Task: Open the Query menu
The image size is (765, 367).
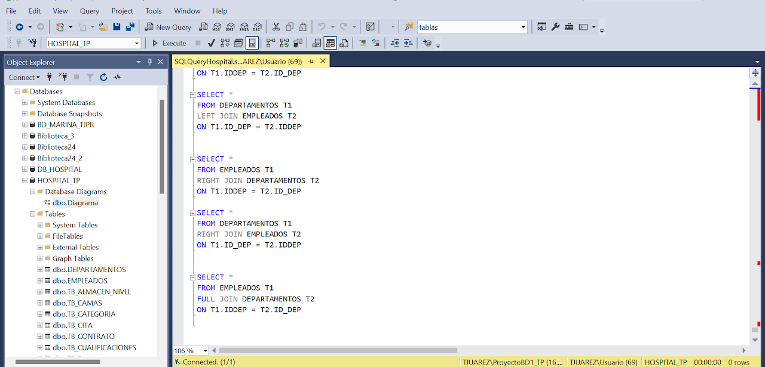Action: 90,11
